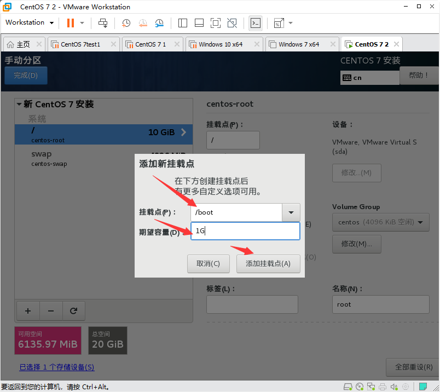Close the CentOS 7test1 tab
The height and width of the screenshot is (392, 440).
pos(113,44)
